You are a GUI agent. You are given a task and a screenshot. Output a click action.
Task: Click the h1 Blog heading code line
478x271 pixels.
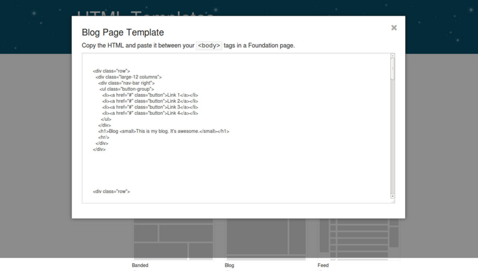click(x=164, y=131)
